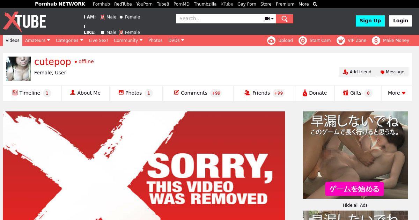419x220 pixels.
Task: Click the Start Cam link text
Action: point(320,41)
